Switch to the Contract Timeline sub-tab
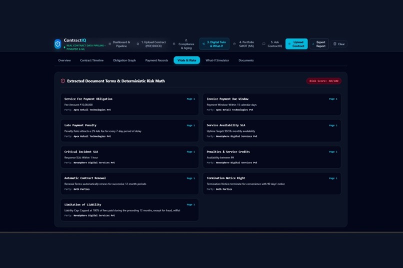The width and height of the screenshot is (403, 268). [x=92, y=60]
